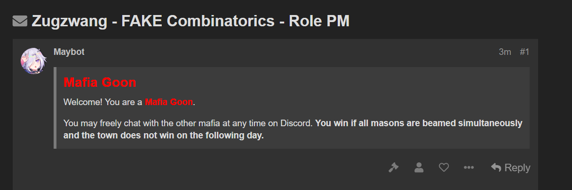
Task: Click the gray quote bar left of message
Action: pos(55,108)
